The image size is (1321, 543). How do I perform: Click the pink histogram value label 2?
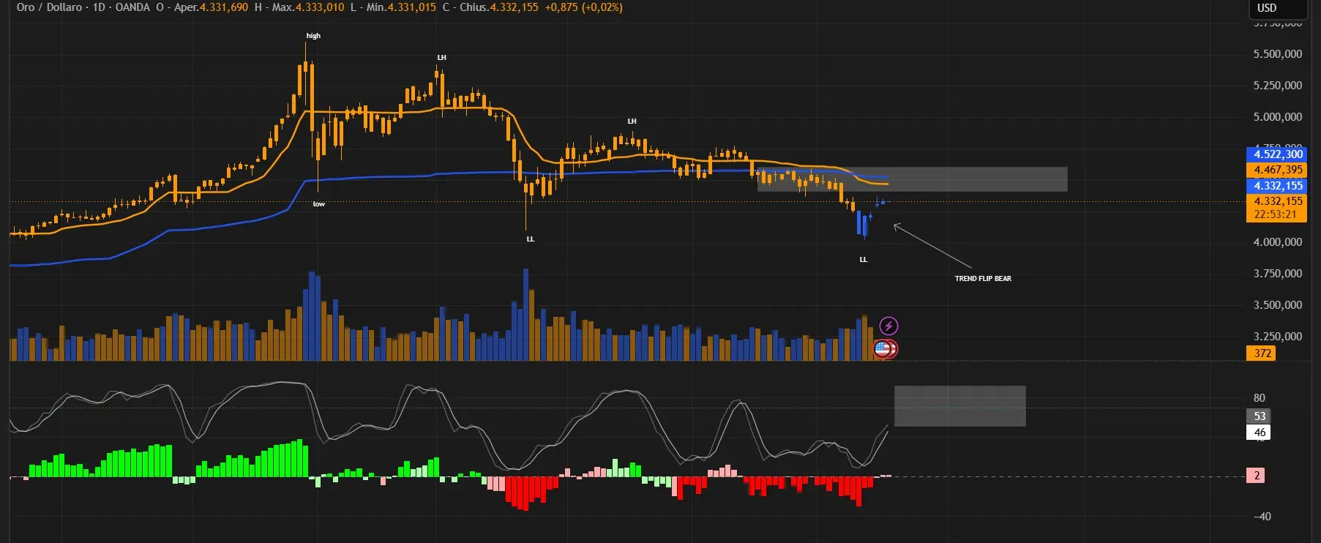coord(1257,476)
